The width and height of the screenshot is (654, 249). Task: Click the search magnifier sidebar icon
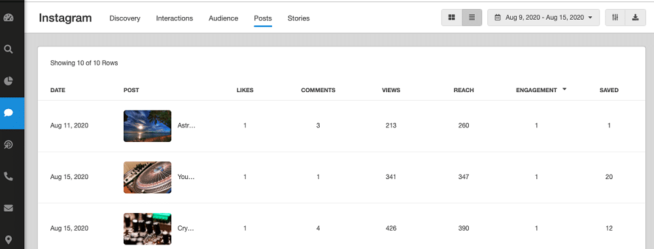click(9, 49)
